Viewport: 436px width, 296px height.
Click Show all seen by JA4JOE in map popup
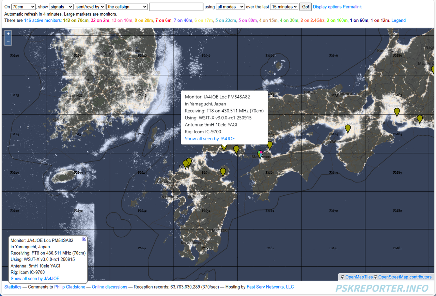pyautogui.click(x=210, y=139)
